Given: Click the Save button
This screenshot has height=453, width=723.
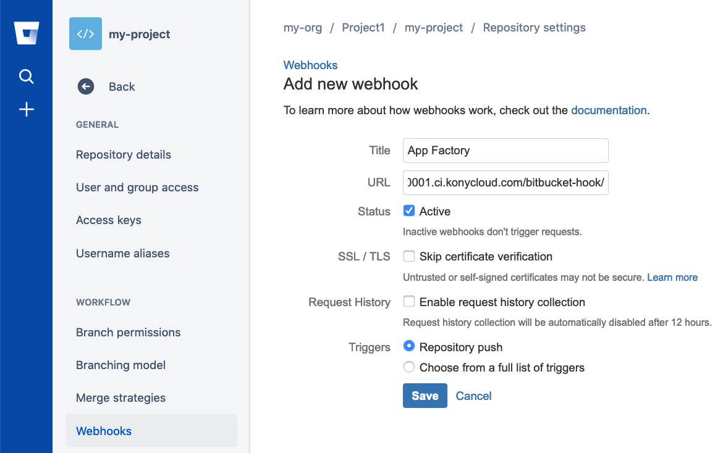Looking at the screenshot, I should pyautogui.click(x=425, y=396).
